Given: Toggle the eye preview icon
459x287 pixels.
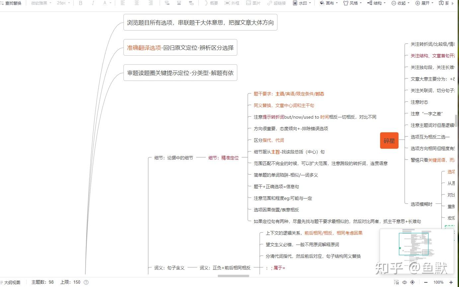Looking at the screenshot, I should tap(405, 282).
